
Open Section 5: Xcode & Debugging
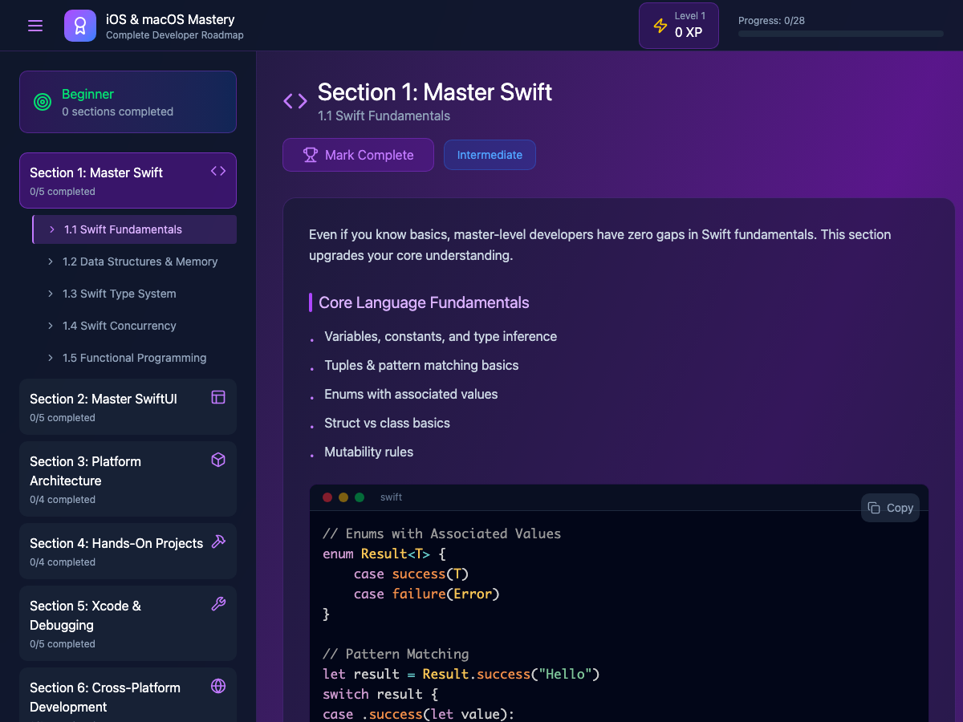pyautogui.click(x=128, y=623)
